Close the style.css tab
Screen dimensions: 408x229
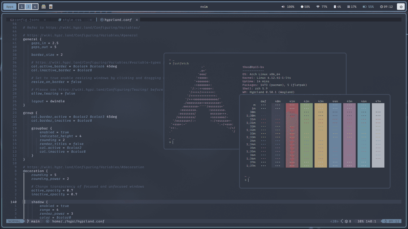[x=91, y=20]
